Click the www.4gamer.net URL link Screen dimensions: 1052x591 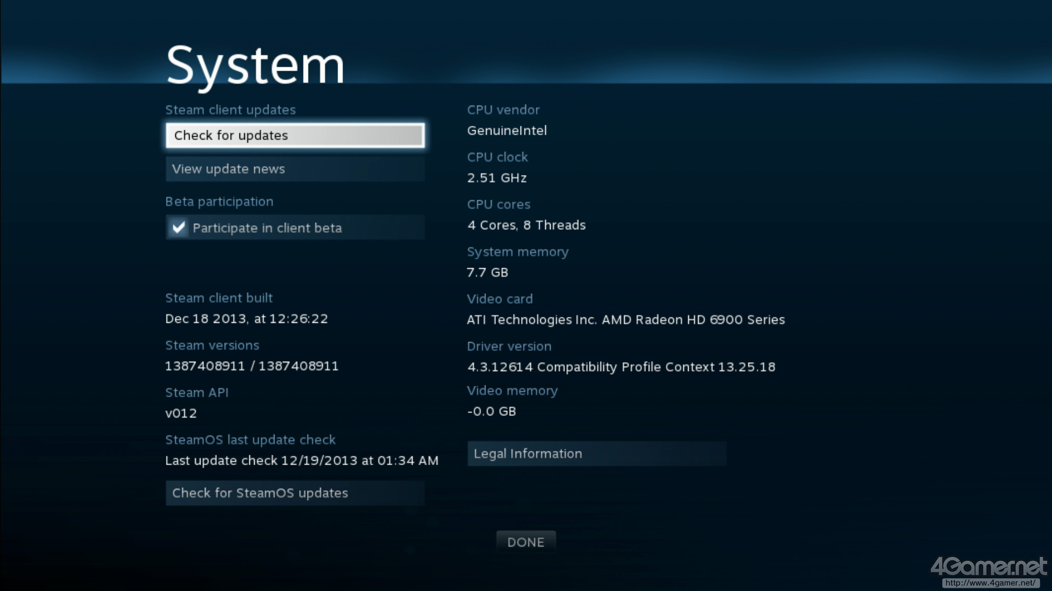tap(990, 583)
